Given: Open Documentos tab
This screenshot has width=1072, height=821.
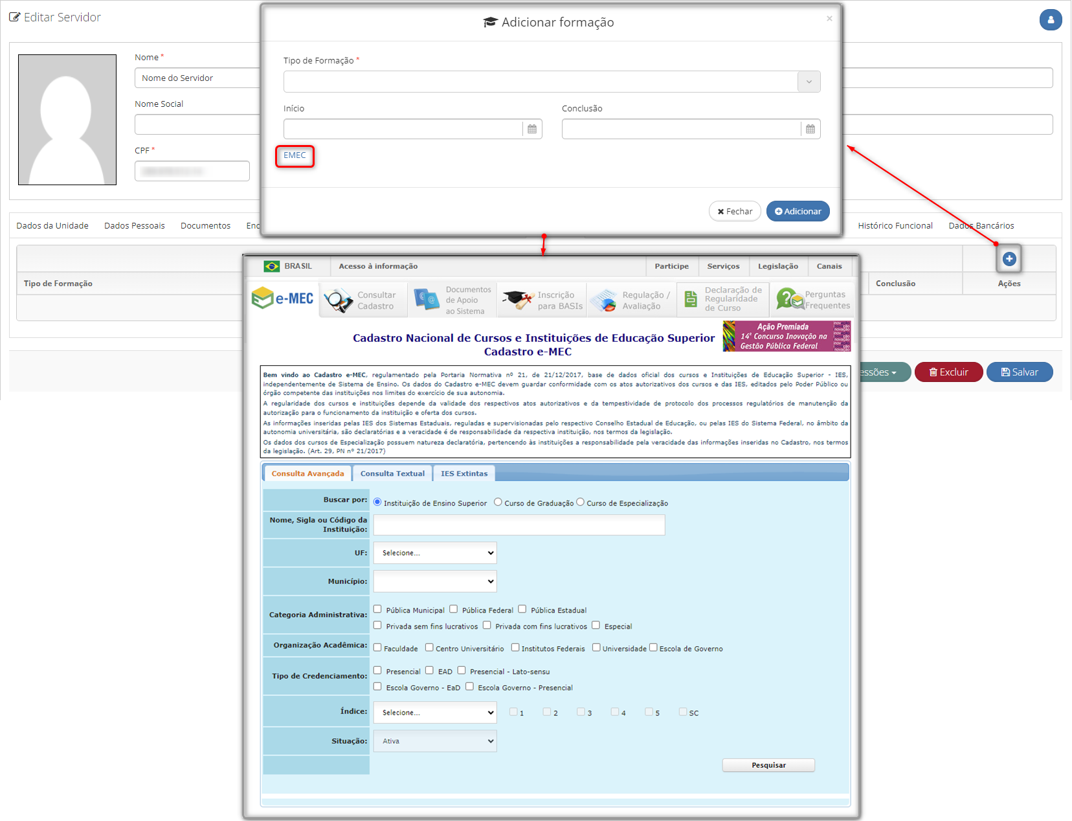Looking at the screenshot, I should (206, 225).
